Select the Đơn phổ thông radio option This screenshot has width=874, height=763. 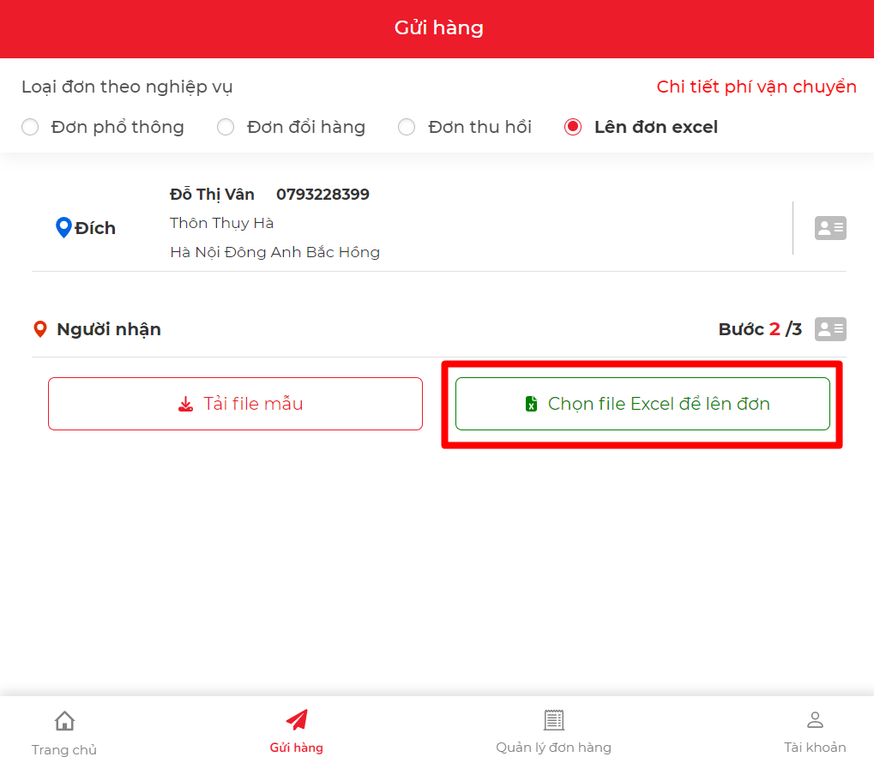click(30, 128)
